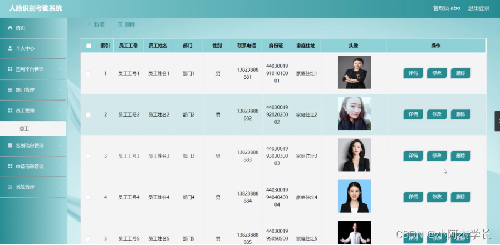Image resolution: width=500 pixels, height=245 pixels.
Task: Check the checkbox for row 员工工号3
Action: tap(89, 156)
